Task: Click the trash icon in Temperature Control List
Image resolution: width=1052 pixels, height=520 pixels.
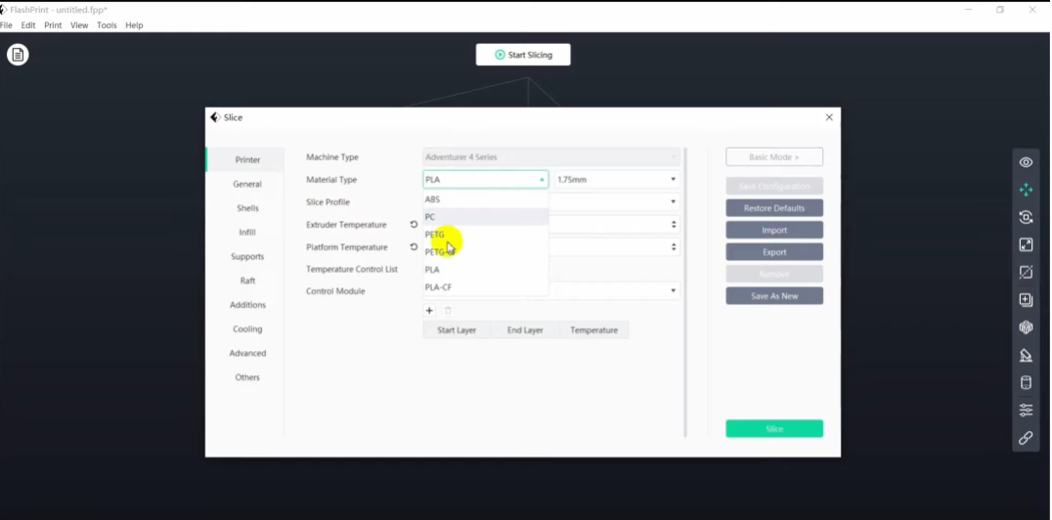Action: pos(448,311)
